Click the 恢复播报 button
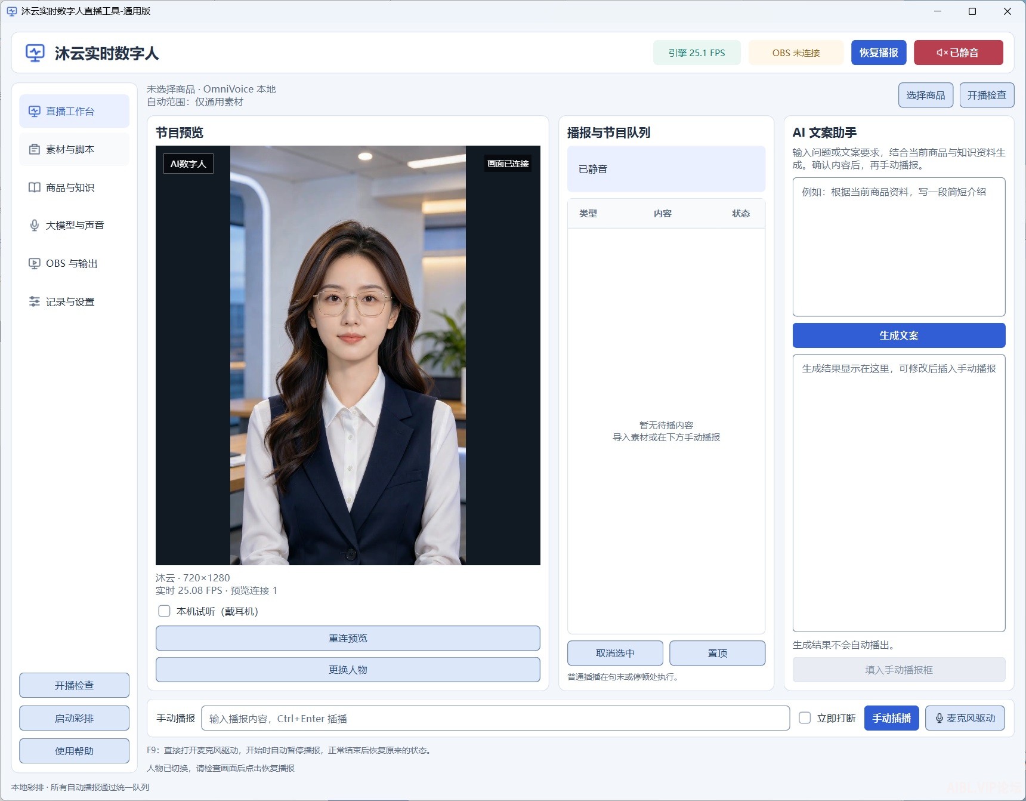1026x801 pixels. [879, 53]
